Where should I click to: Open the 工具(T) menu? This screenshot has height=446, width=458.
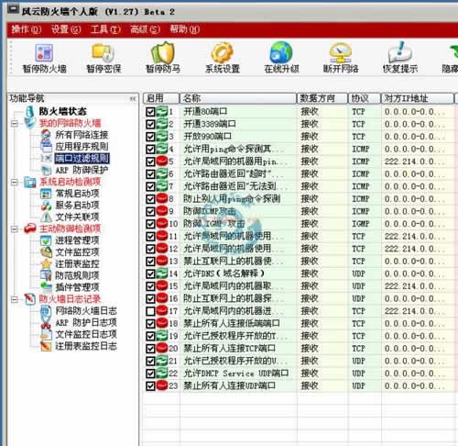click(x=105, y=29)
